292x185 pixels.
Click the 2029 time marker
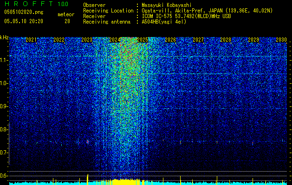click(x=253, y=40)
